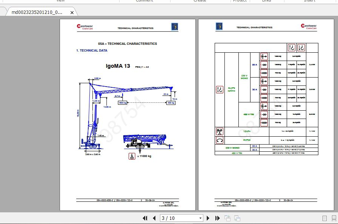338x224 pixels.
Task: Click the 1. TECHNICAL DATA heading
Action: [92, 50]
